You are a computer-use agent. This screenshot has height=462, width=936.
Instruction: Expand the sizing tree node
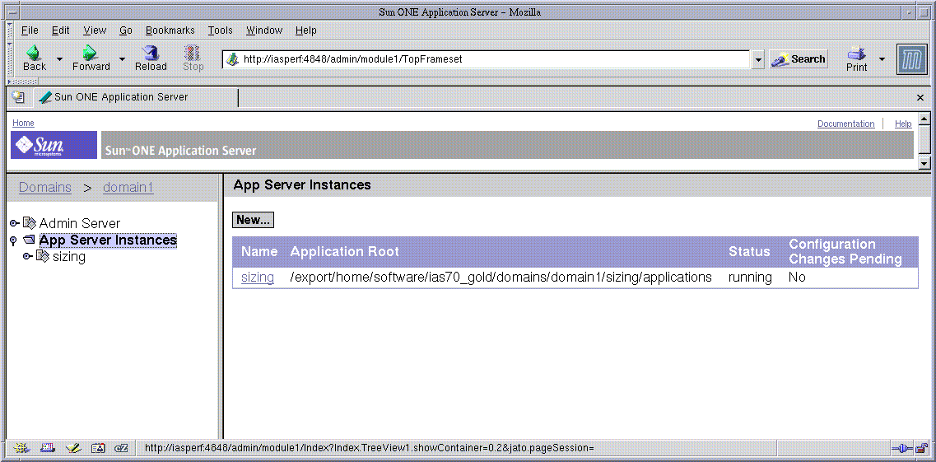click(x=27, y=257)
